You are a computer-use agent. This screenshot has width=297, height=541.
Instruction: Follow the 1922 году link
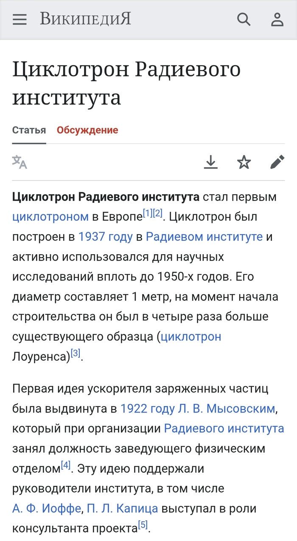click(x=148, y=409)
